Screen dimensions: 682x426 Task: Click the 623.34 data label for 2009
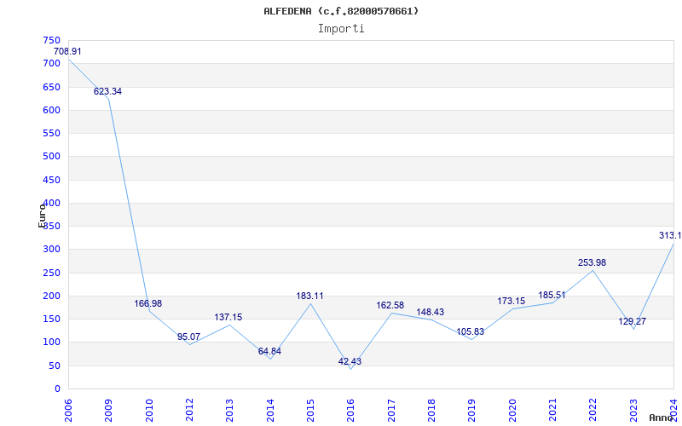107,91
